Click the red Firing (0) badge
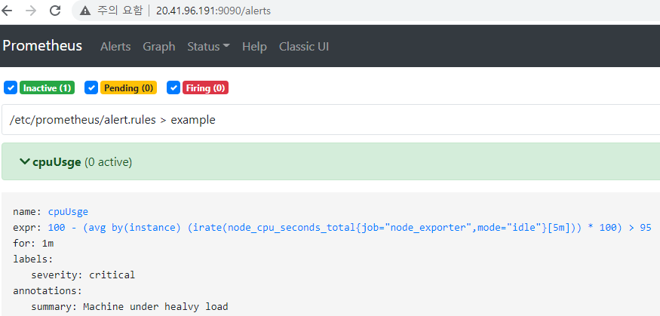 click(205, 88)
